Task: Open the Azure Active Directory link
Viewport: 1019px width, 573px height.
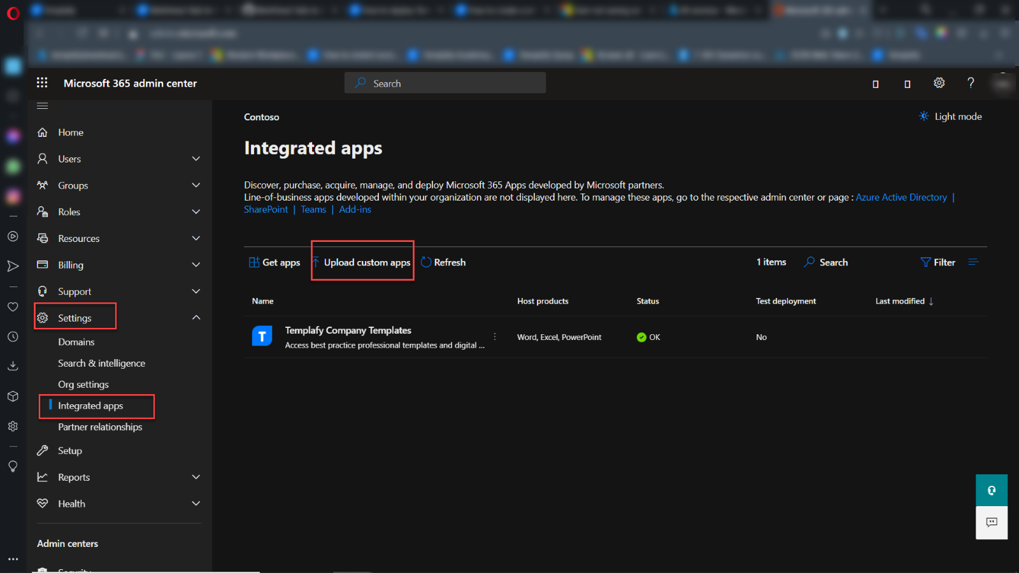Action: click(x=901, y=197)
